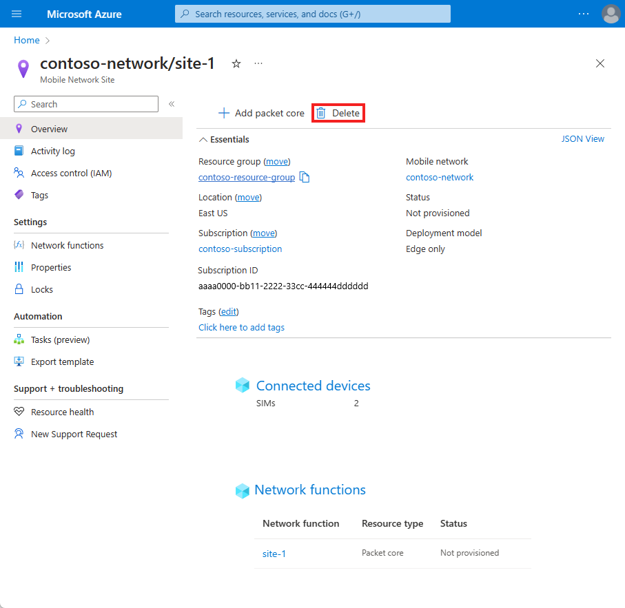This screenshot has height=608, width=625.
Task: Click move link next to Subscription
Action: click(264, 233)
